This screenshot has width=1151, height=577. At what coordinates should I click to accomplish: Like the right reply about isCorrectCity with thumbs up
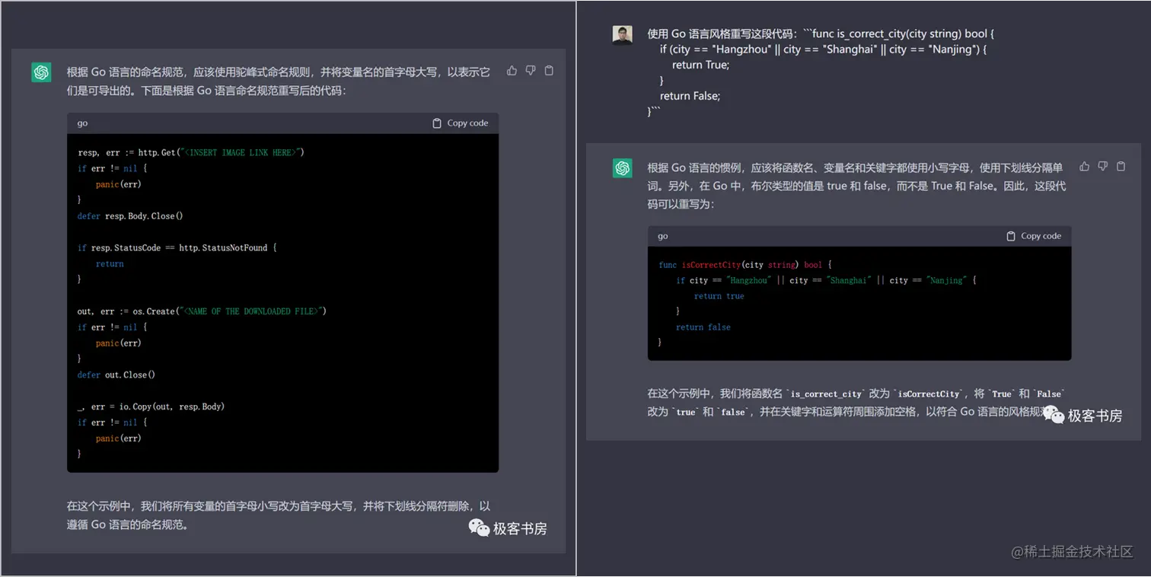point(1084,166)
